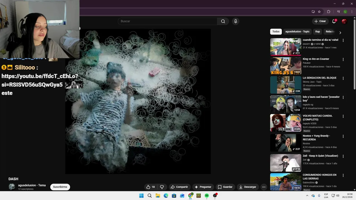The image size is (356, 200).
Task: Click the Suscribirme button
Action: pos(60,187)
